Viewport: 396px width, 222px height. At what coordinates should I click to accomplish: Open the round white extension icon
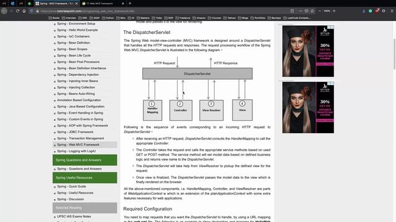[x=384, y=11]
